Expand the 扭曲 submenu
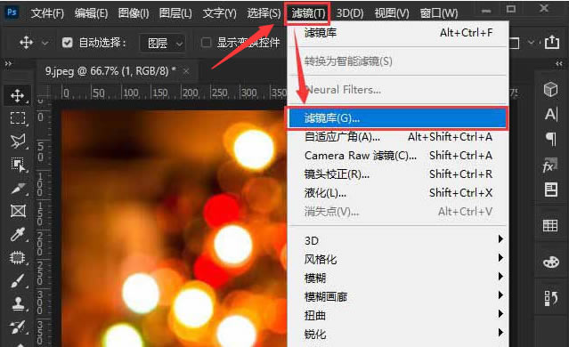The image size is (569, 347). (x=398, y=316)
